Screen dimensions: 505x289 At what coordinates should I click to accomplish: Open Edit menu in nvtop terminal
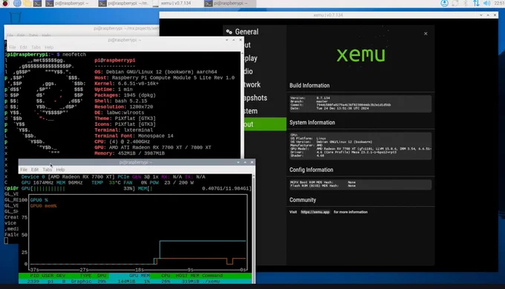(35, 170)
